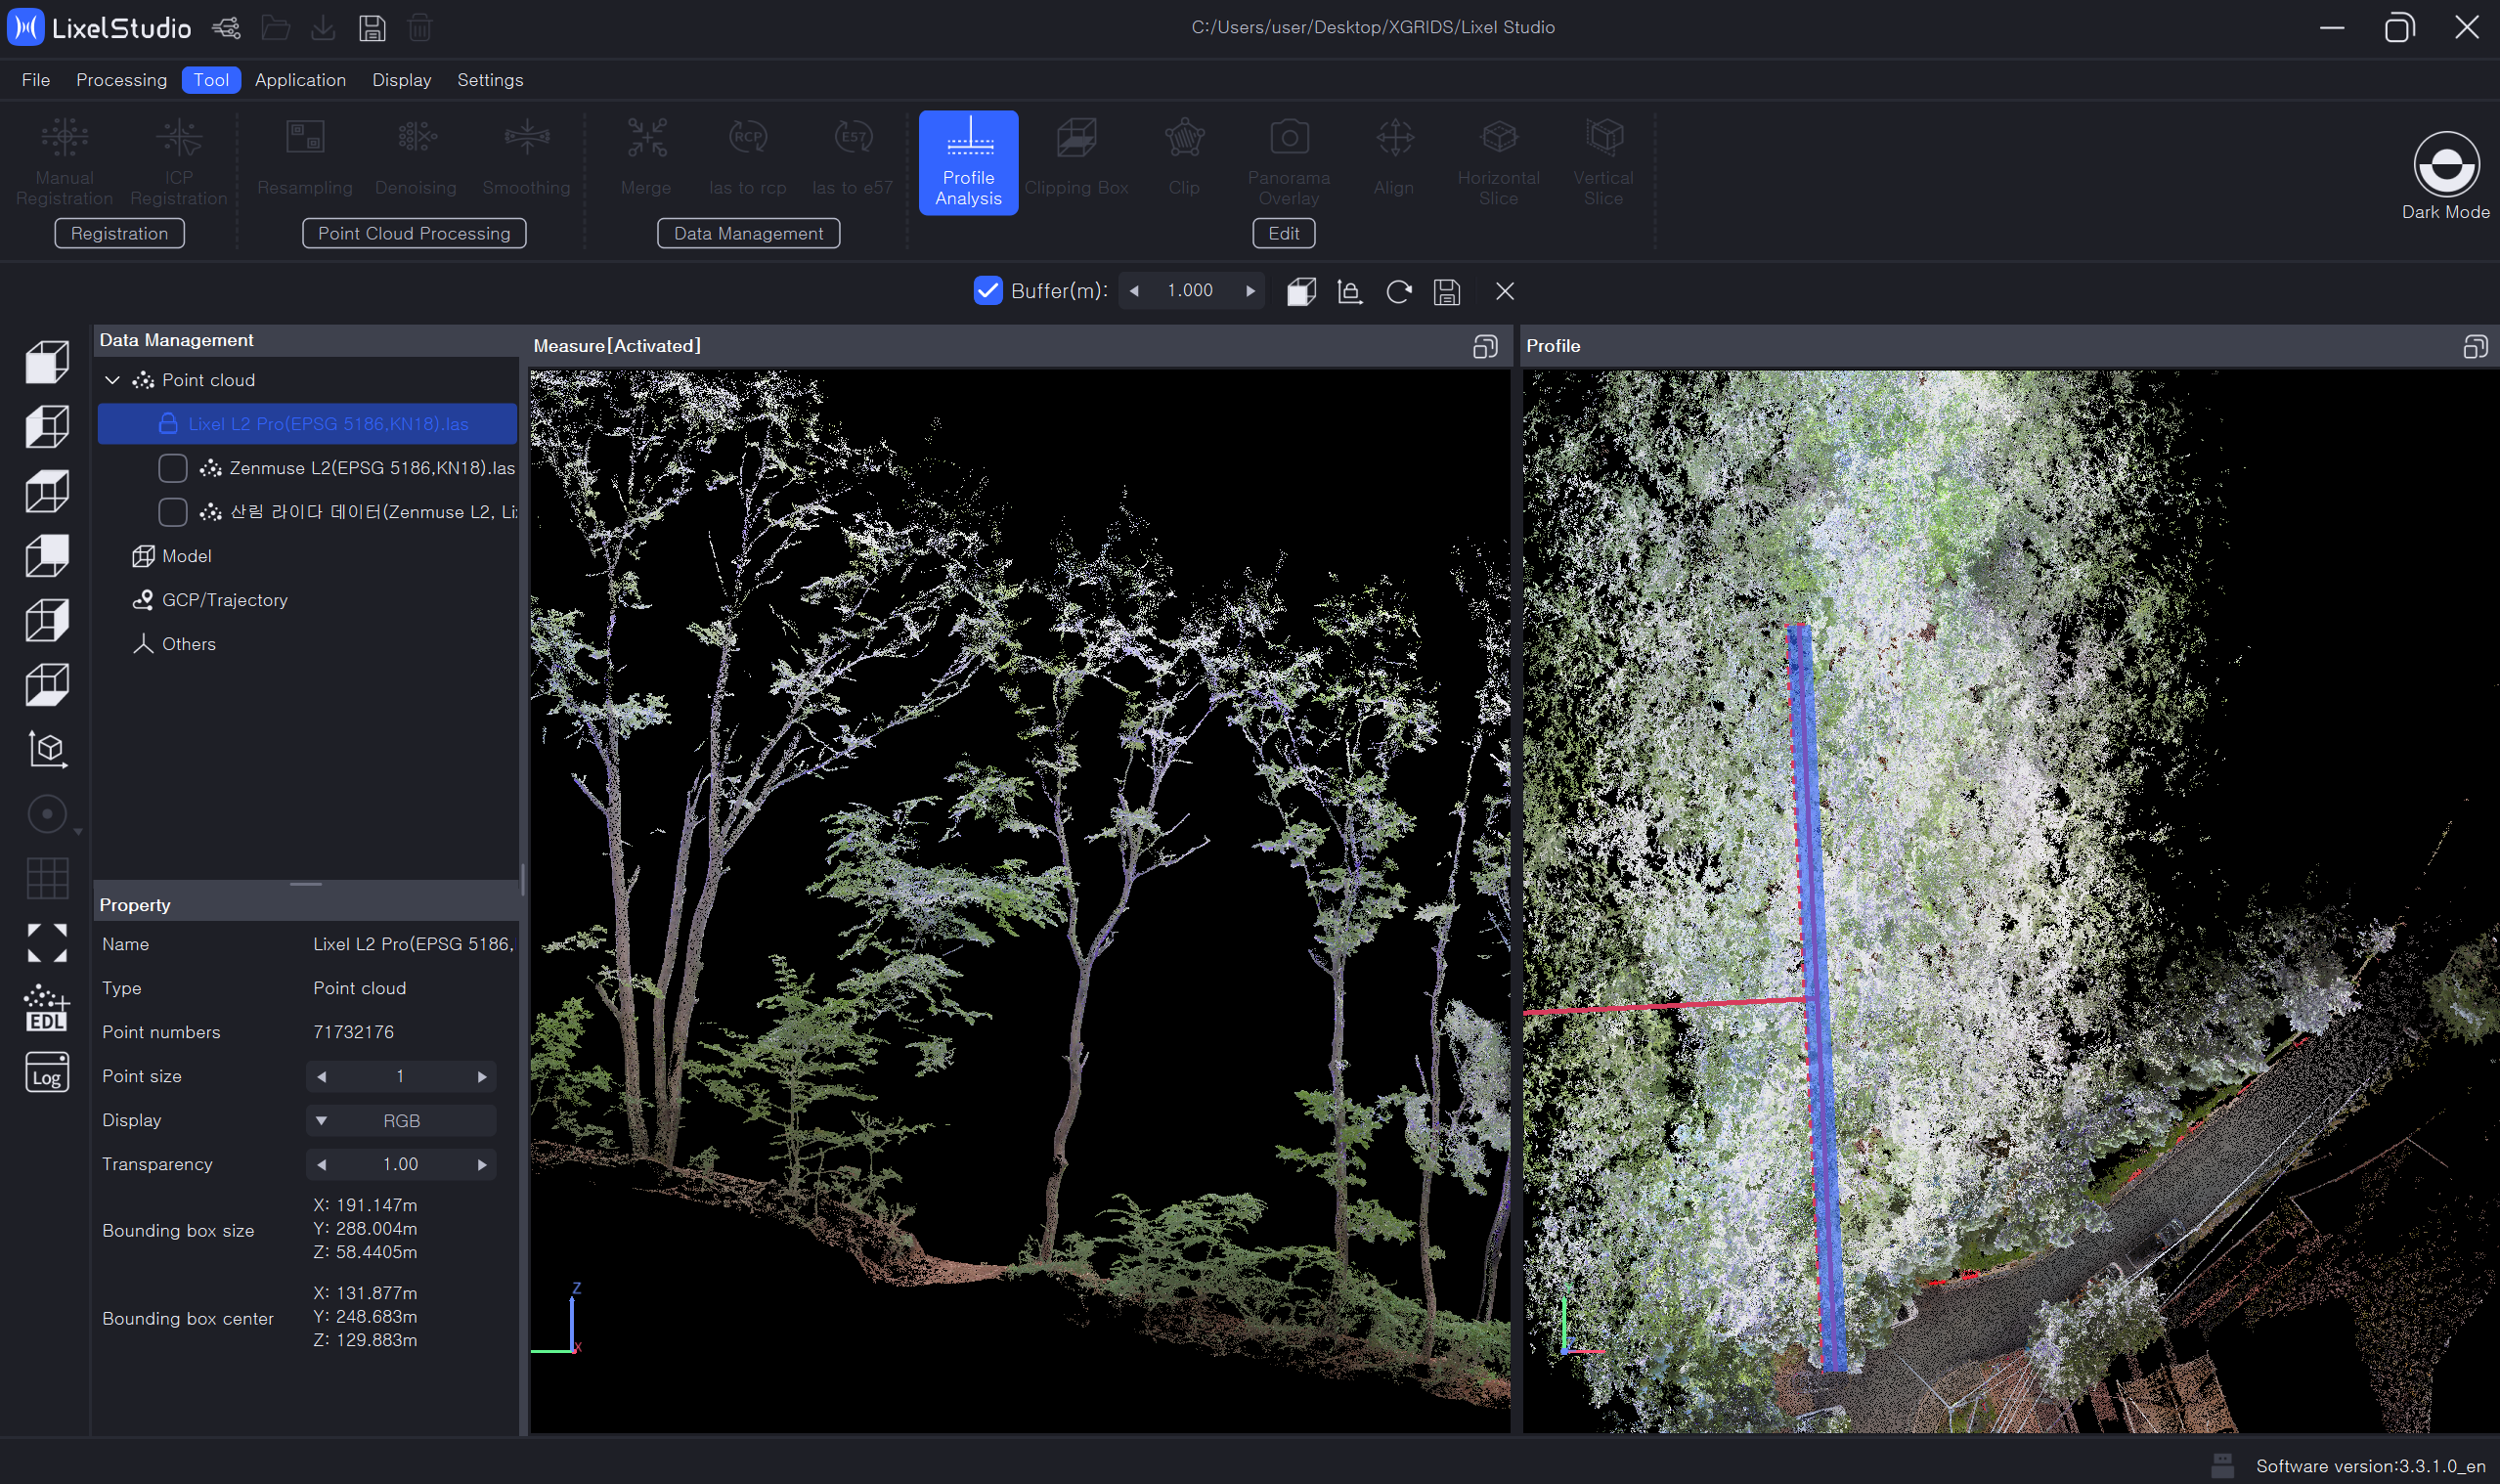
Task: Toggle the EDL lighting icon in sidebar
Action: pyautogui.click(x=46, y=1008)
